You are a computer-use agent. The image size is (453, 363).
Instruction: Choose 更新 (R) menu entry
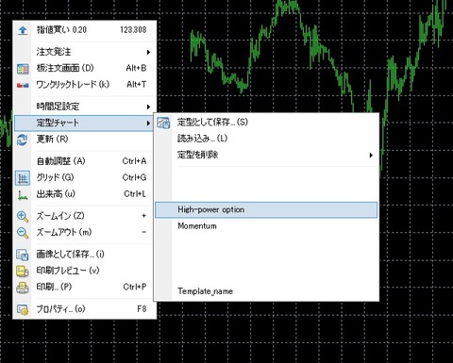(x=84, y=140)
